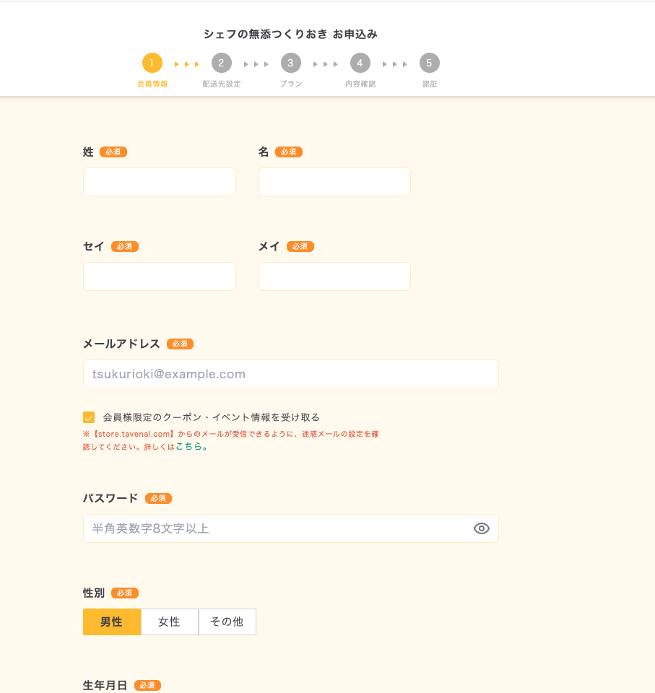Click the メールアドレス email field
The width and height of the screenshot is (655, 693).
click(x=291, y=374)
